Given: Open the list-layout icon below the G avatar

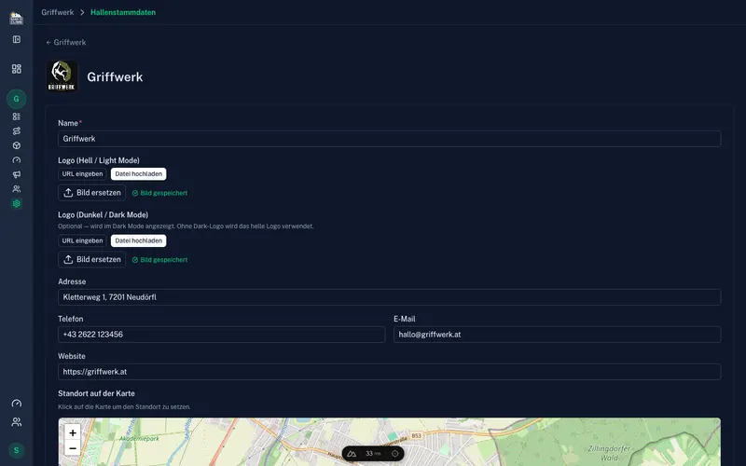Looking at the screenshot, I should click(x=17, y=116).
